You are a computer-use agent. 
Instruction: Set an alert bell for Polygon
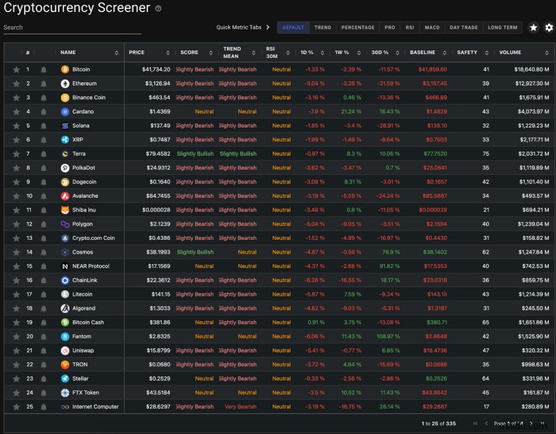(x=44, y=224)
